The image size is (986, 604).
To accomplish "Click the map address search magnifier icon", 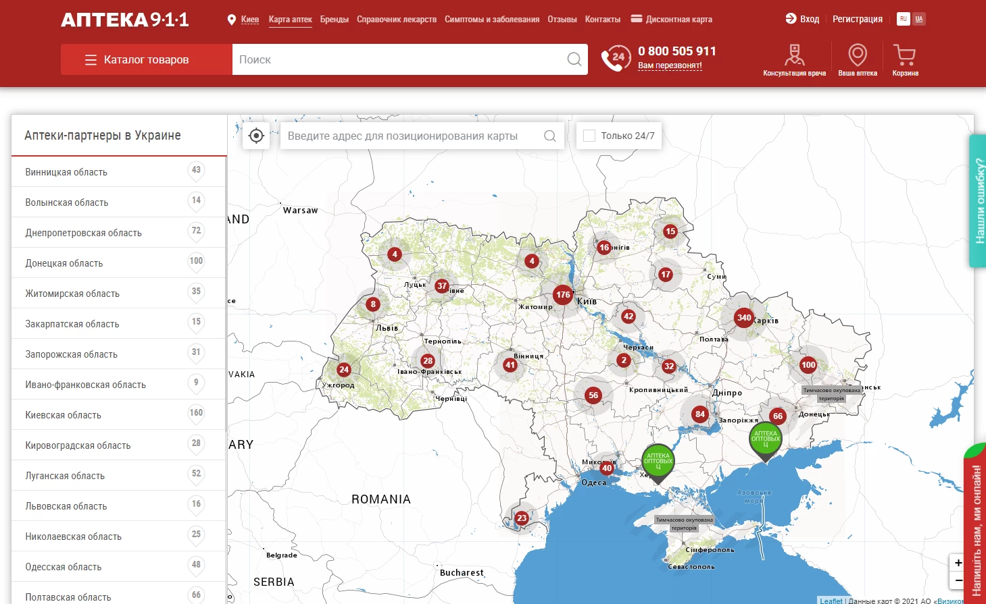I will (x=550, y=136).
